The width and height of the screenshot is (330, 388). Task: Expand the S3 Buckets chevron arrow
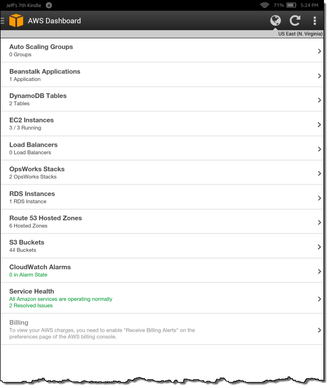point(319,246)
